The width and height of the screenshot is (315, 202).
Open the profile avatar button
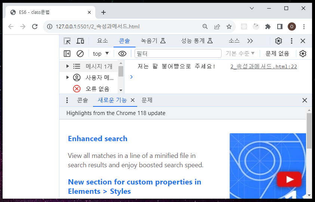click(x=292, y=27)
